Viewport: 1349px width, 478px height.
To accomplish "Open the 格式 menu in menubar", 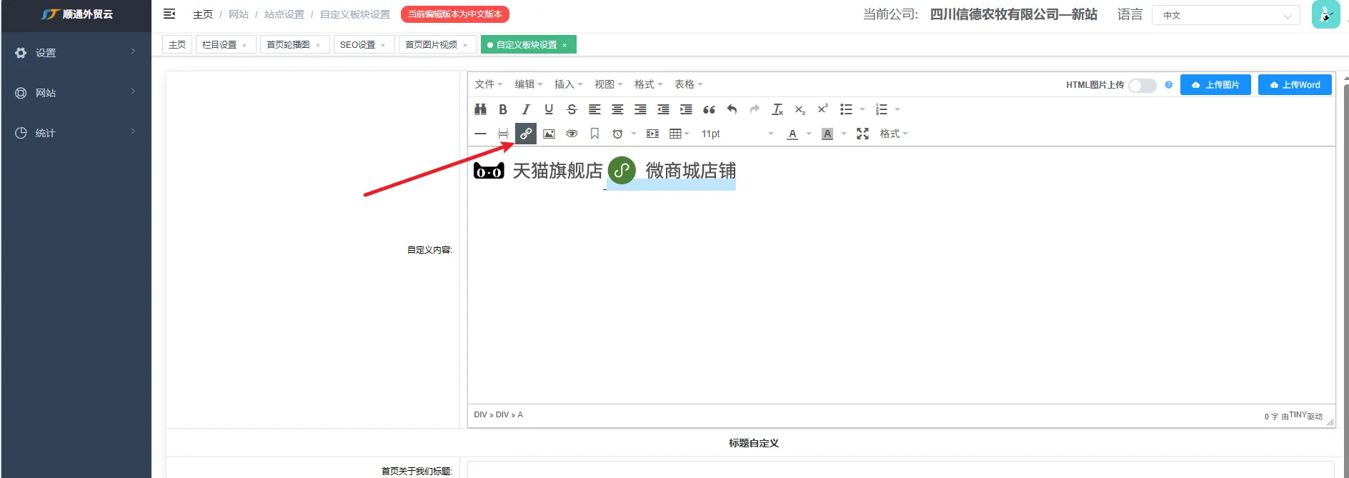I will tap(649, 84).
